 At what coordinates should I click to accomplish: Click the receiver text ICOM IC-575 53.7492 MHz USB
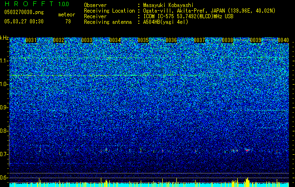point(188,16)
